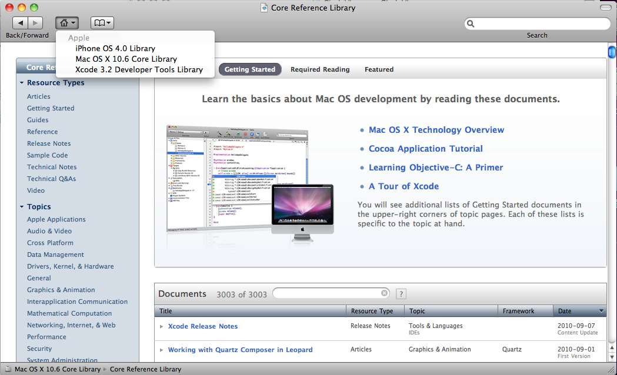Click the Back arrow button
The image size is (617, 375).
[20, 23]
